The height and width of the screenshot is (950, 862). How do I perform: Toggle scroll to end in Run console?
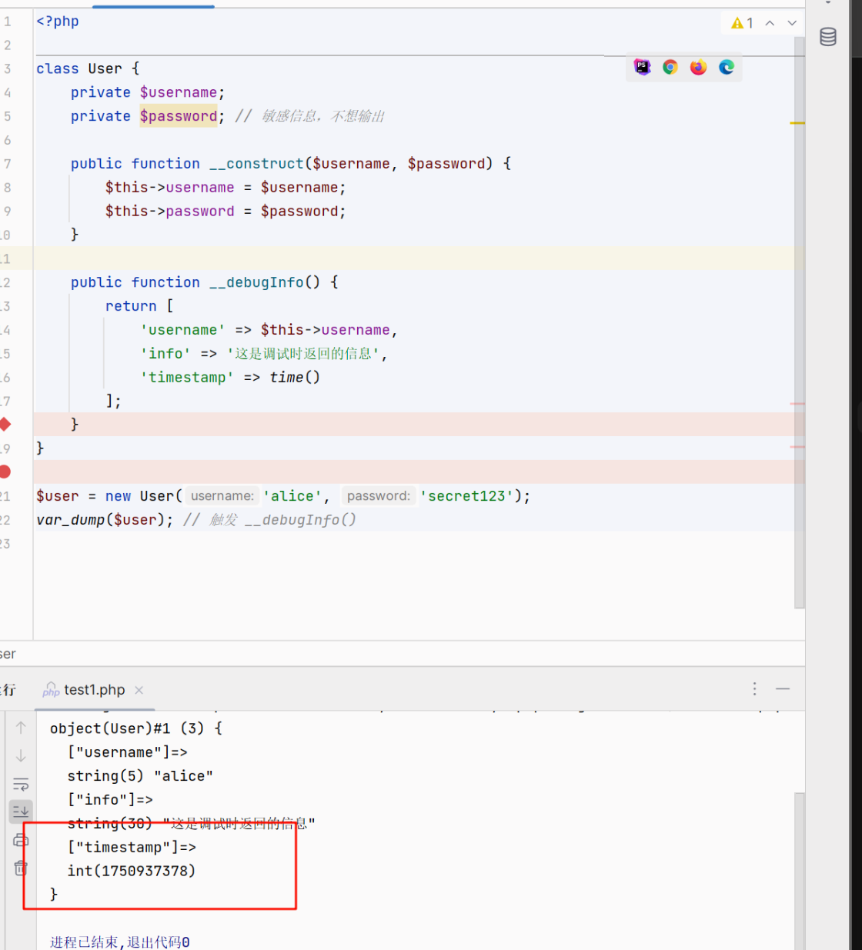coord(21,812)
